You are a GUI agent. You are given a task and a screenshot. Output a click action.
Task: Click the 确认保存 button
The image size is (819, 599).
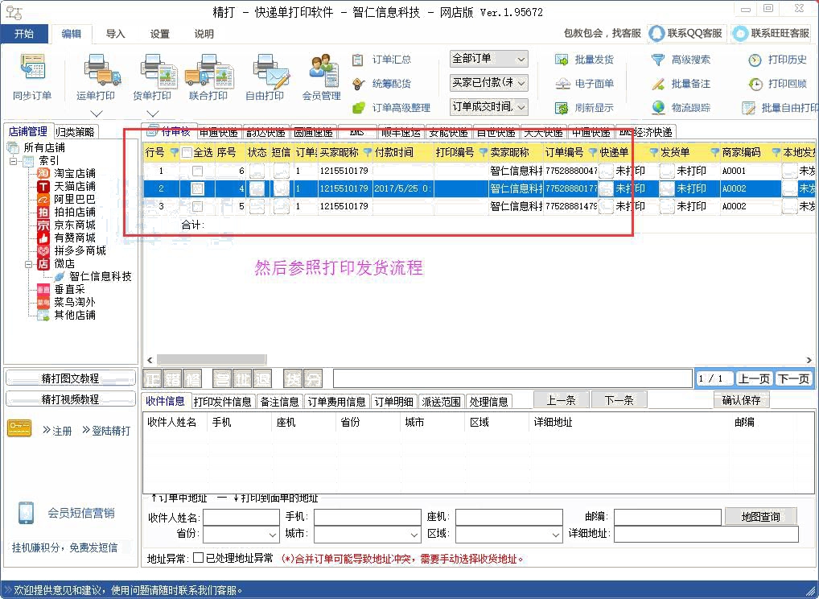click(x=741, y=400)
